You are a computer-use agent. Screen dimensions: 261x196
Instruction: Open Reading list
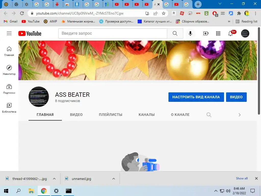tap(247, 21)
